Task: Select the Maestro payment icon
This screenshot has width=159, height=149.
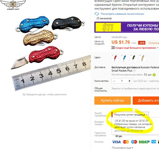Action: pyautogui.click(x=134, y=142)
